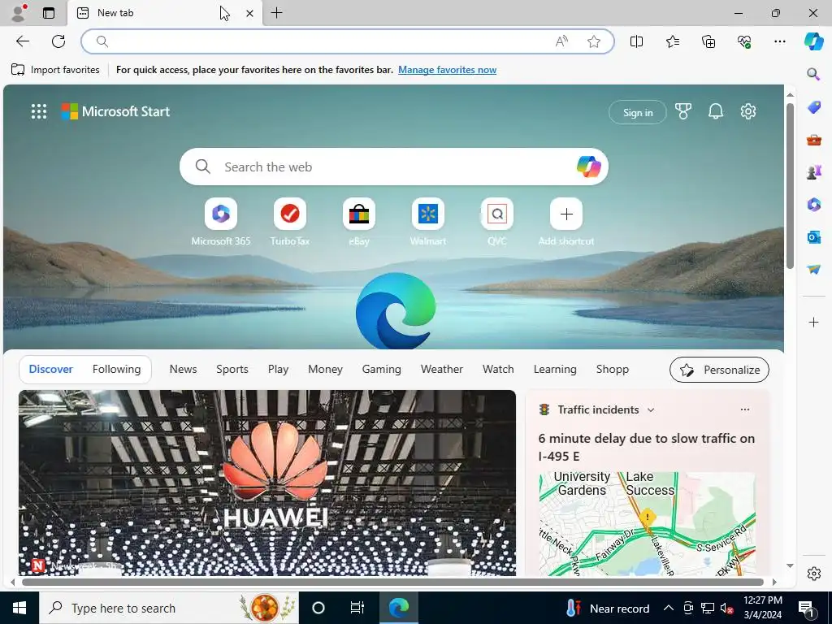Open the sidebar Drop paper plane icon
The image size is (832, 624).
tap(813, 270)
